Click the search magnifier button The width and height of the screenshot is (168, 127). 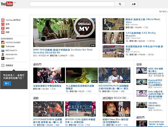pos(120,4)
